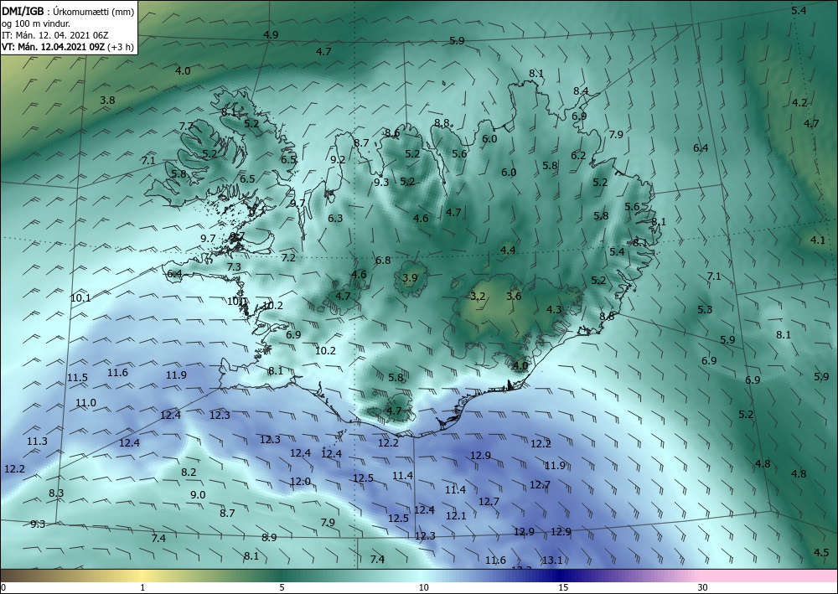Select the map value '6.8'
Image resolution: width=838 pixels, height=594 pixels.
(383, 261)
